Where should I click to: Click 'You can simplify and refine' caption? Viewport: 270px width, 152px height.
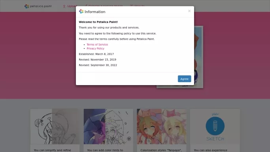click(x=52, y=150)
